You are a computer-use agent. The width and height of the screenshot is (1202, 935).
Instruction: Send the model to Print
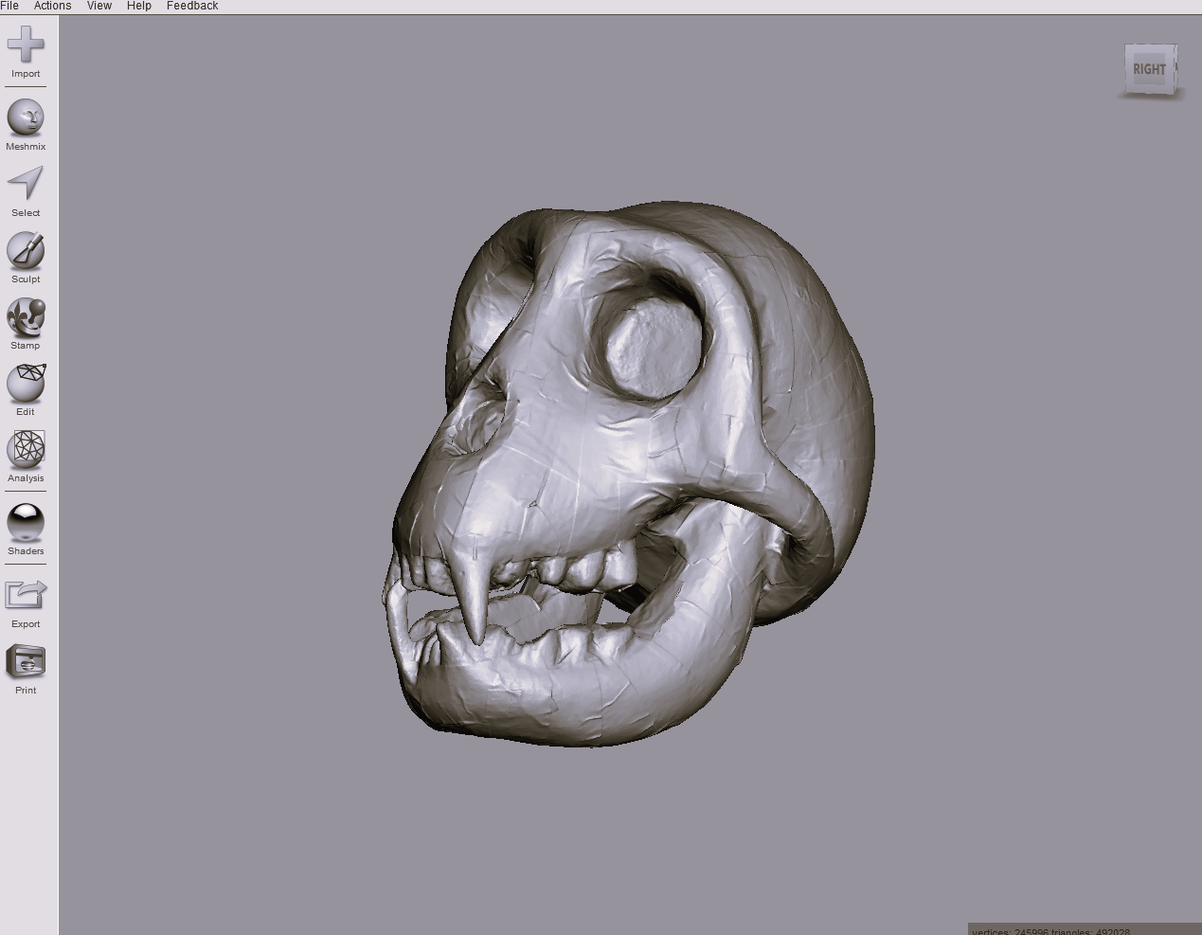[x=26, y=662]
